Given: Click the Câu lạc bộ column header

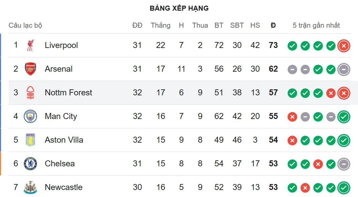Looking at the screenshot, I should tap(25, 25).
